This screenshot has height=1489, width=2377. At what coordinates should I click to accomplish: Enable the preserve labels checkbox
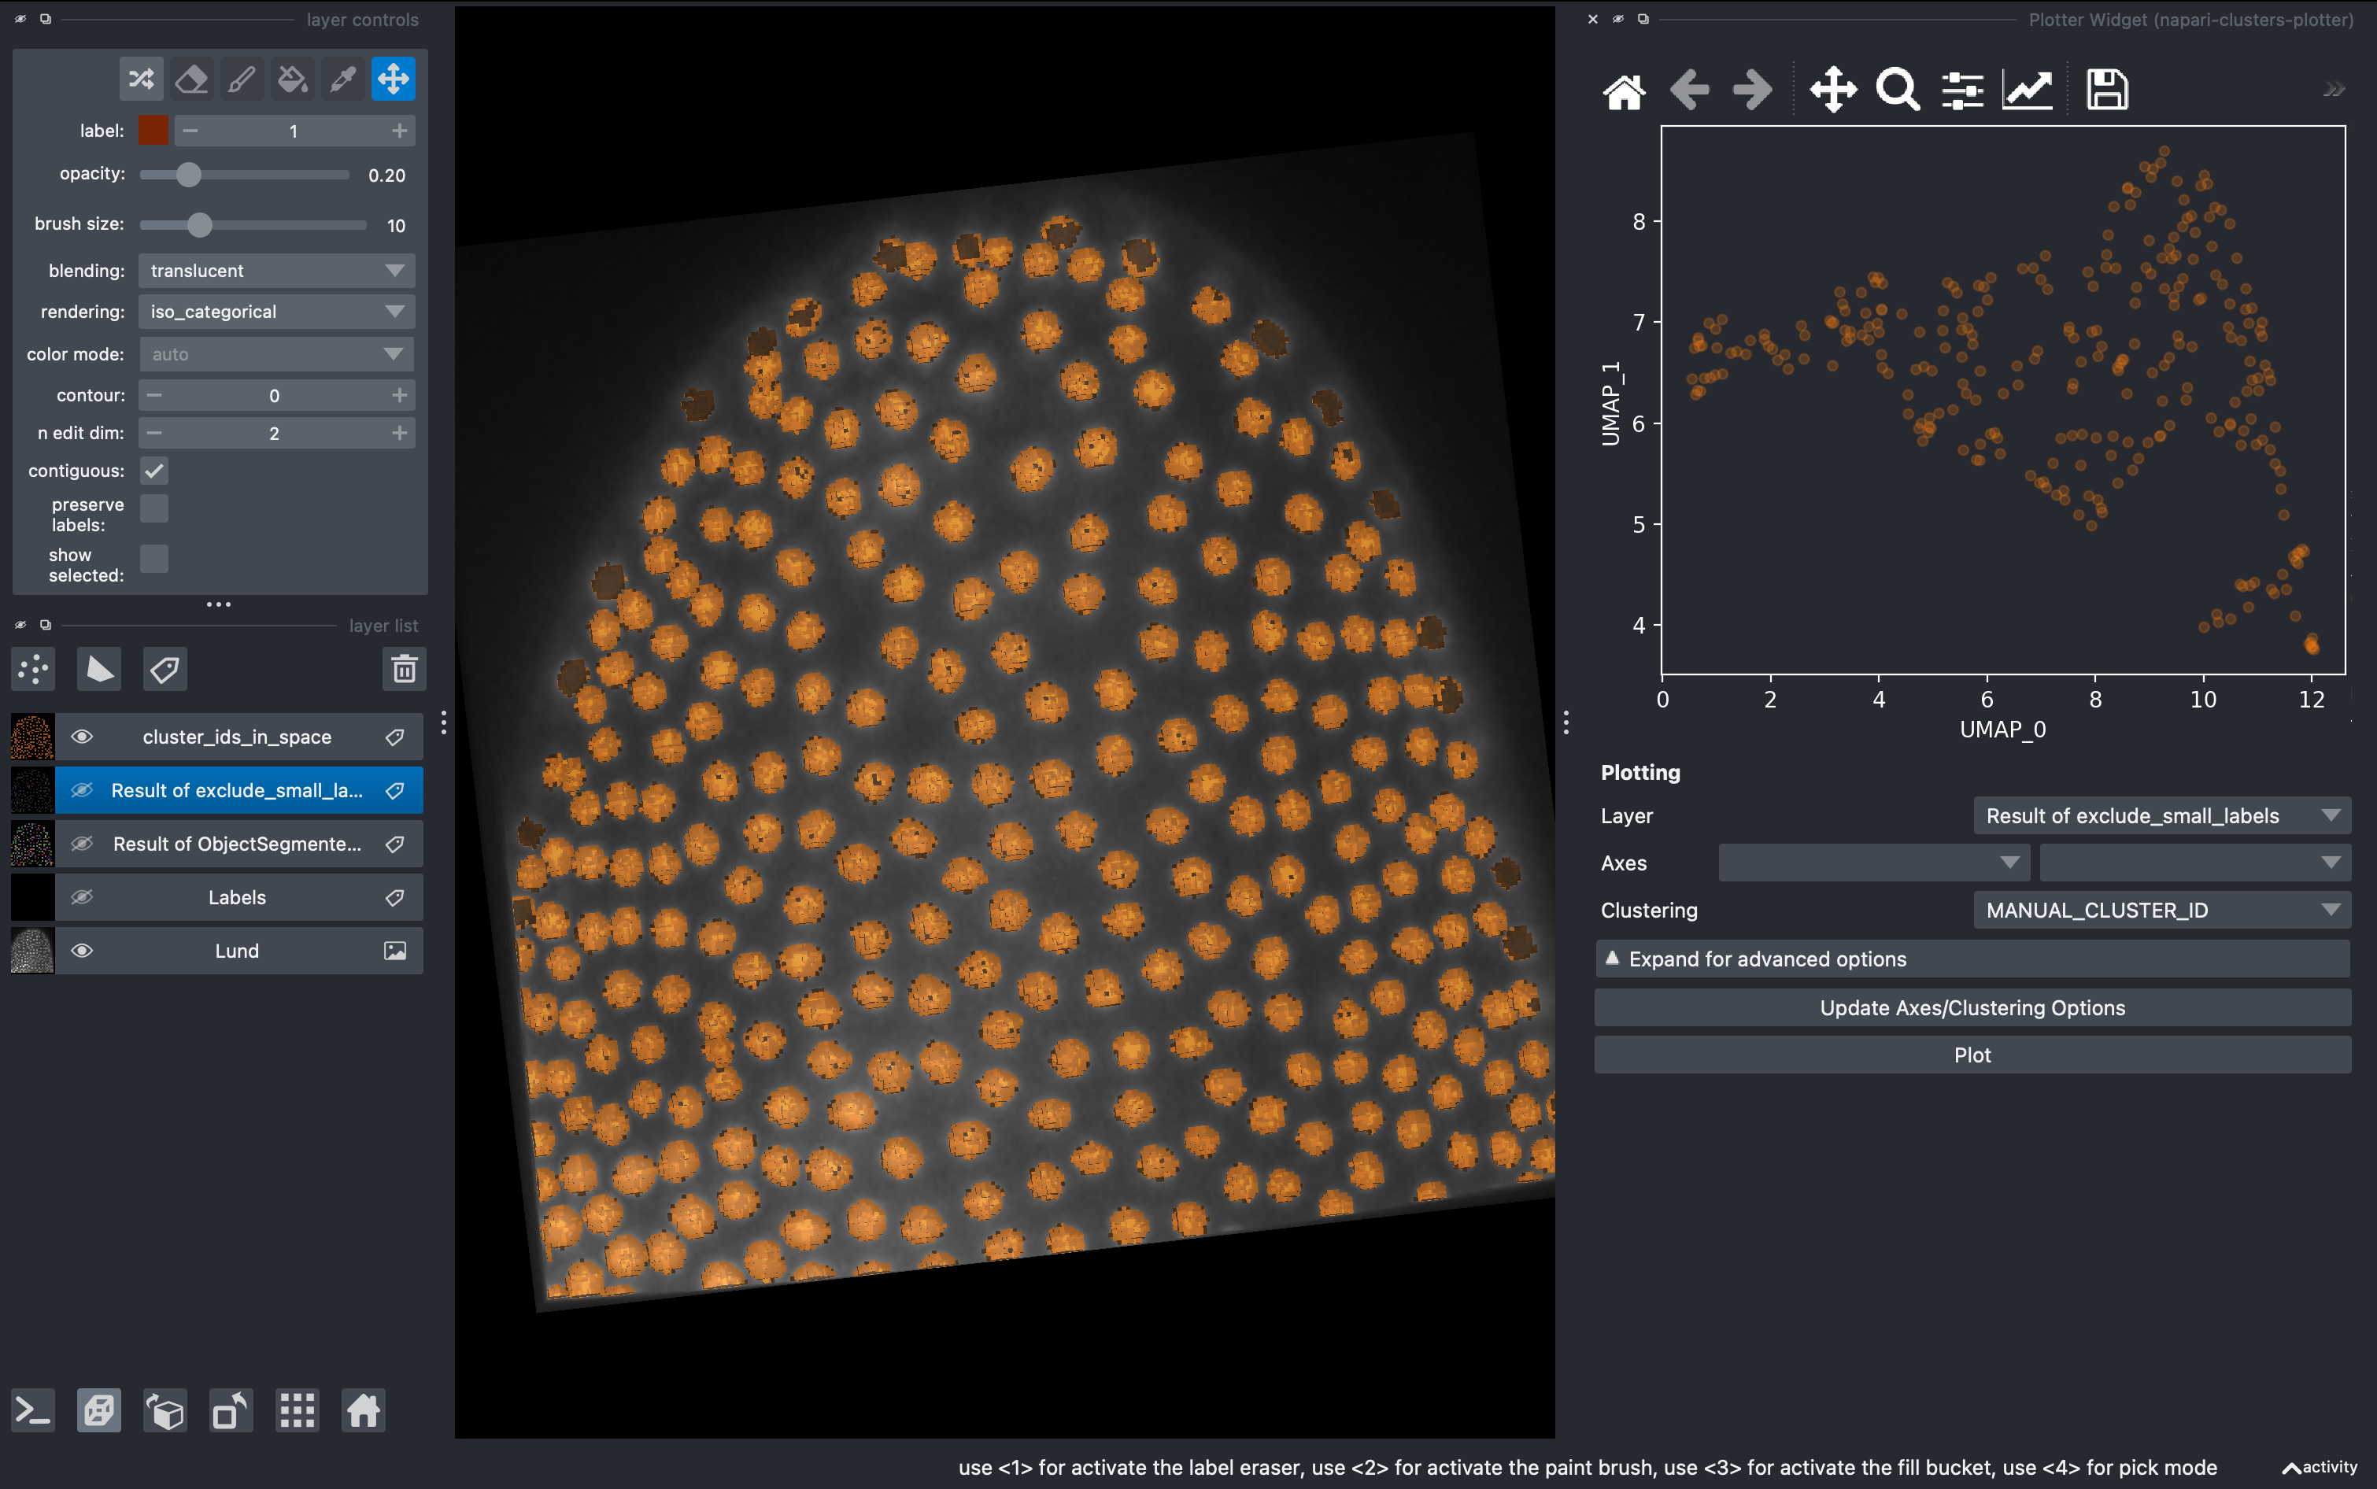pyautogui.click(x=153, y=508)
